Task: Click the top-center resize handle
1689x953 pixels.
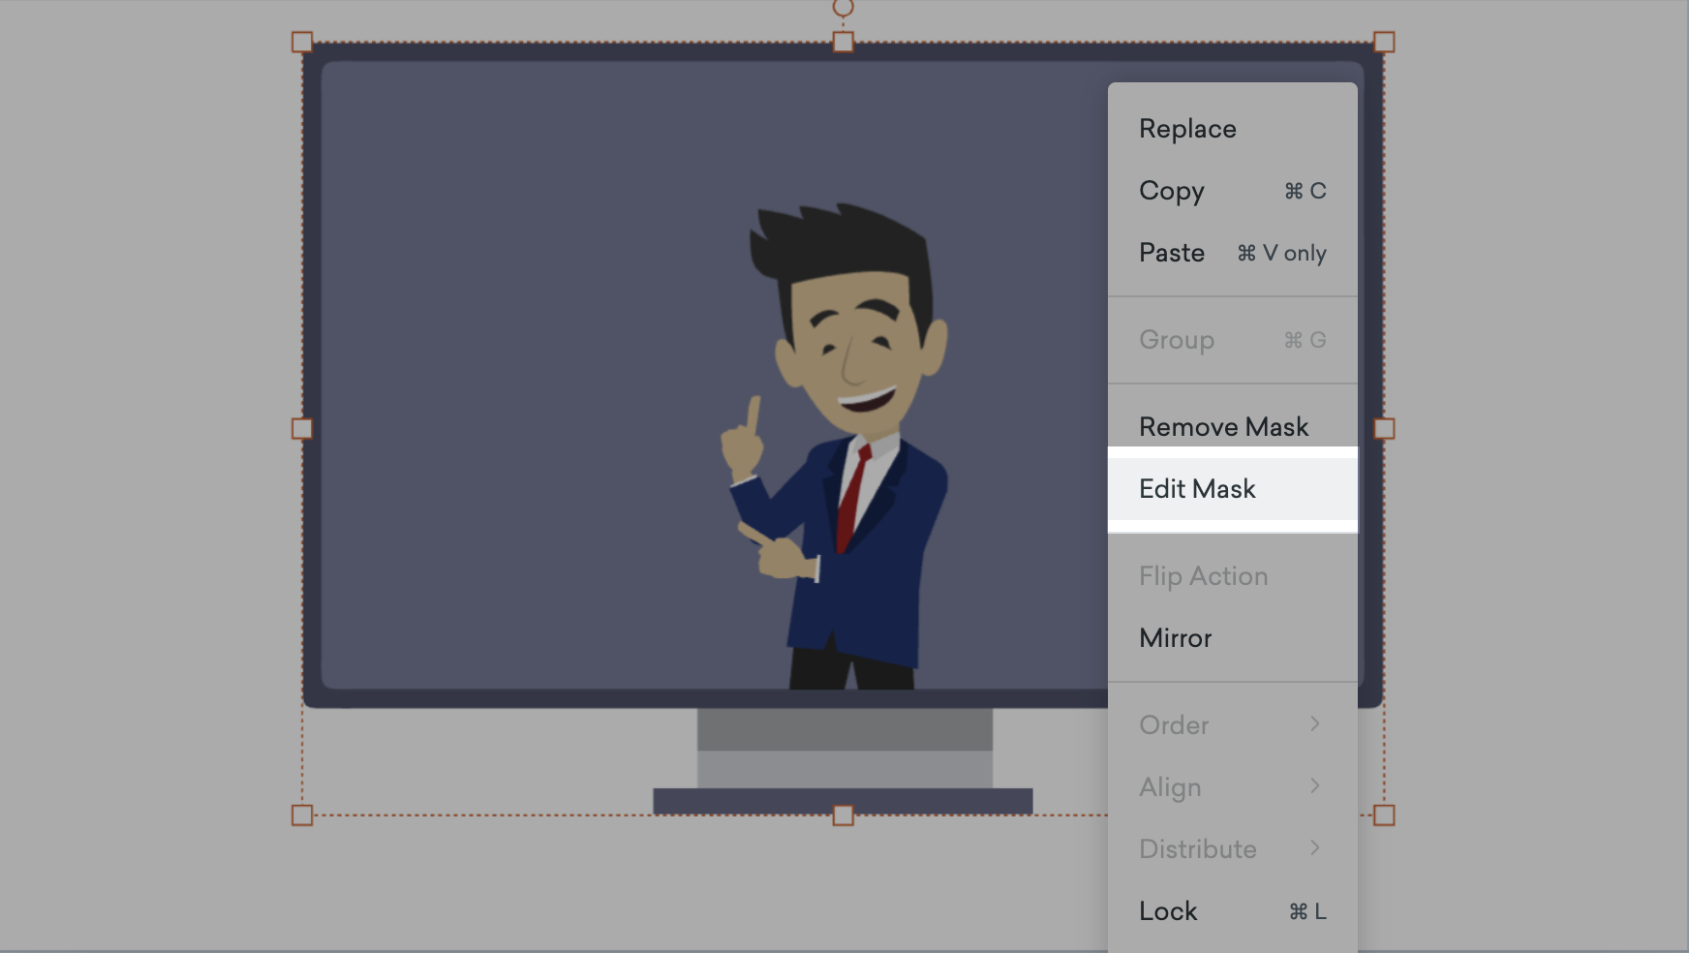Action: [843, 42]
